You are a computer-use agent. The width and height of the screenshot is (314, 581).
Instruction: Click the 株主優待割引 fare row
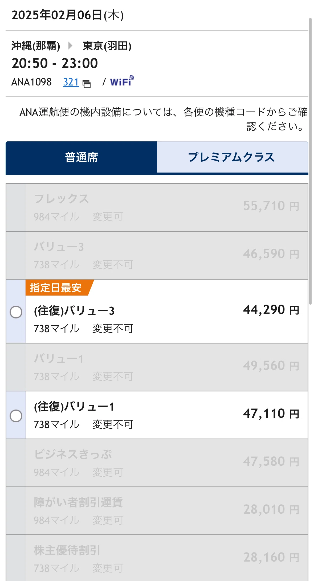click(x=157, y=558)
